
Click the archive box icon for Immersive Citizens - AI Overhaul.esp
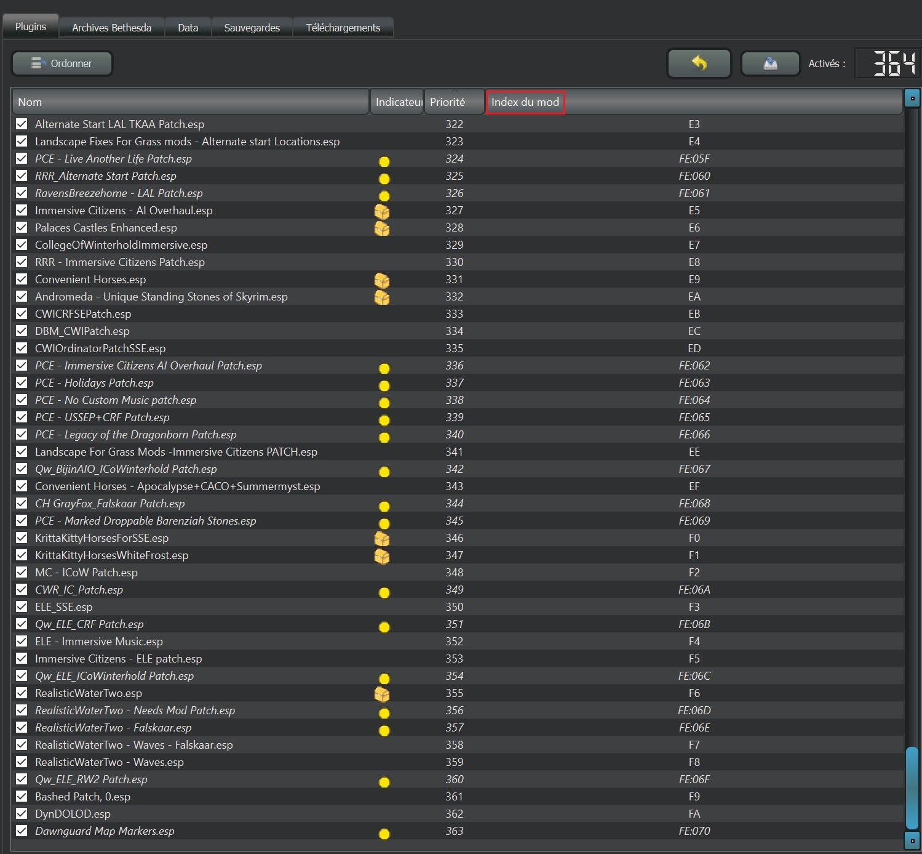[x=382, y=211]
